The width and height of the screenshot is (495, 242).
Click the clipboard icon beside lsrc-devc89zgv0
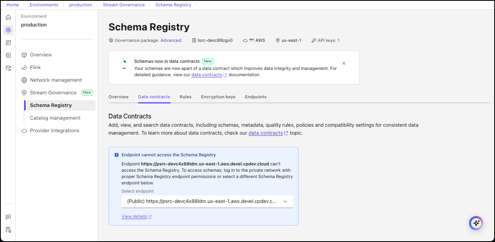[x=193, y=40]
